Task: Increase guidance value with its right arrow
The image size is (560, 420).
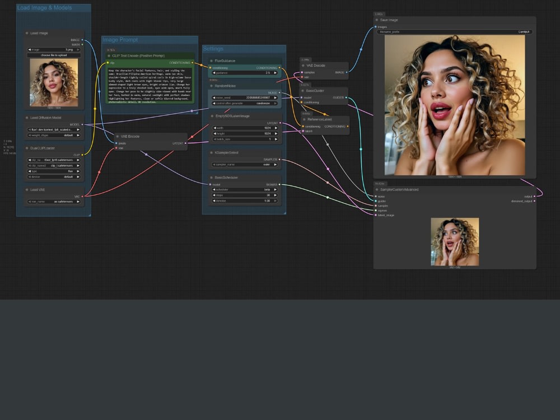Action: (276, 73)
